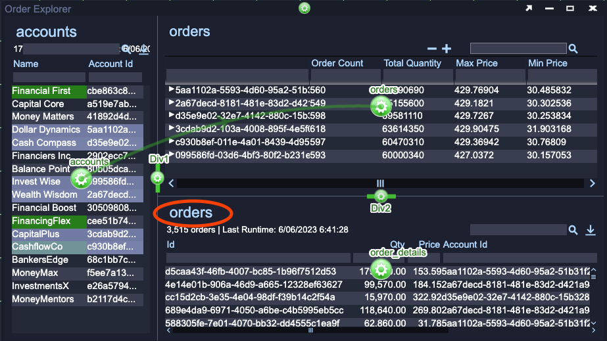Click the minus icon to collapse all orders
The width and height of the screenshot is (607, 341).
pyautogui.click(x=432, y=49)
